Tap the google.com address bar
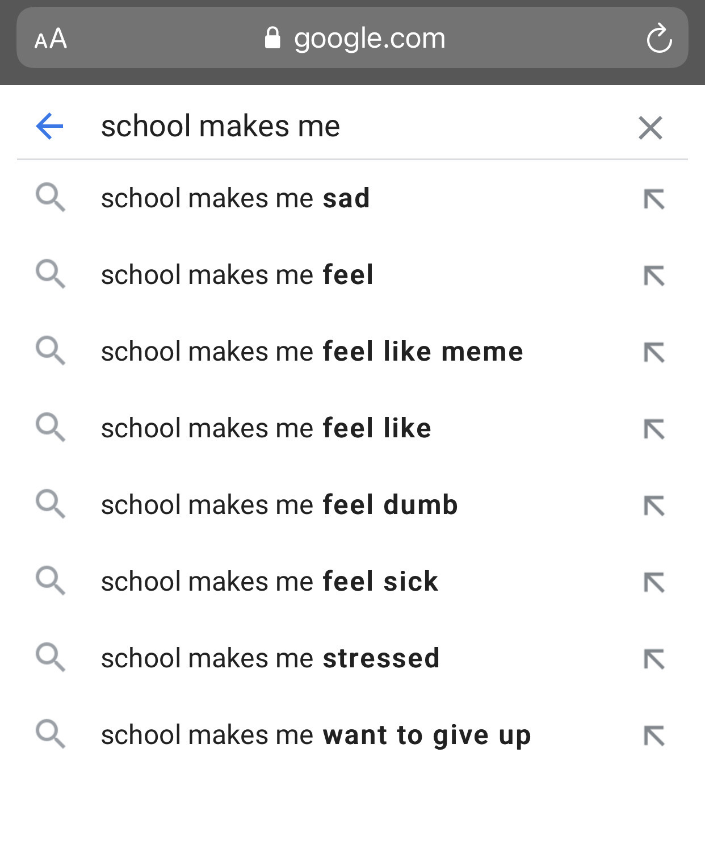 coord(352,38)
